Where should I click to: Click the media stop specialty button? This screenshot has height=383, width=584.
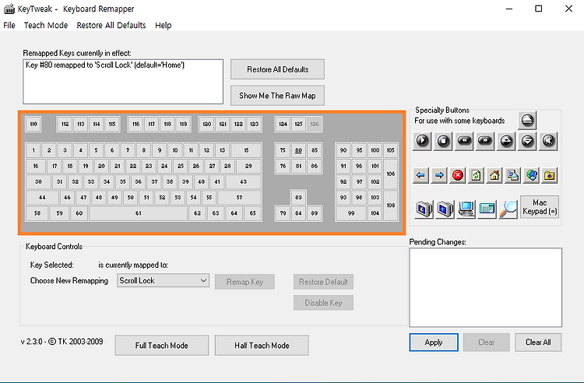(x=443, y=141)
